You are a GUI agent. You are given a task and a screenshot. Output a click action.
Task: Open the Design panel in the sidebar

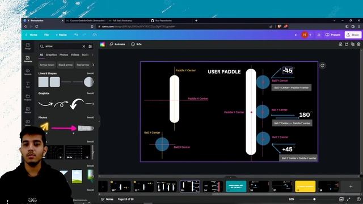click(x=28, y=46)
